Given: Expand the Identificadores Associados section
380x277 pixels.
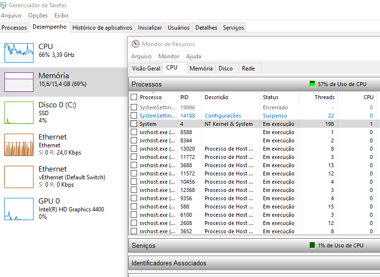Looking at the screenshot, I should coord(254,263).
